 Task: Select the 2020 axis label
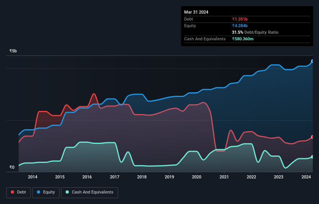point(197,177)
